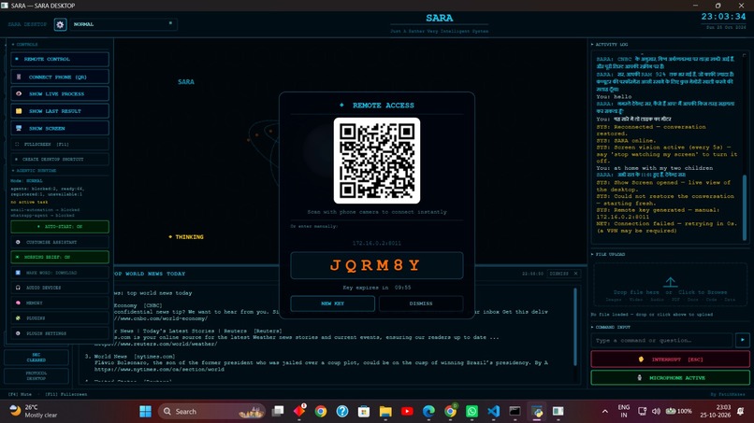Image resolution: width=754 pixels, height=423 pixels.
Task: Toggle Auto-Start: ON
Action: click(x=60, y=227)
